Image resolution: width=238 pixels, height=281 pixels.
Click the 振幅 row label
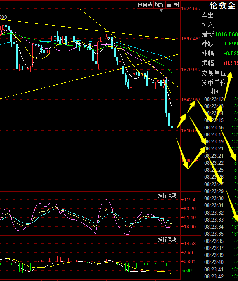coord(208,63)
